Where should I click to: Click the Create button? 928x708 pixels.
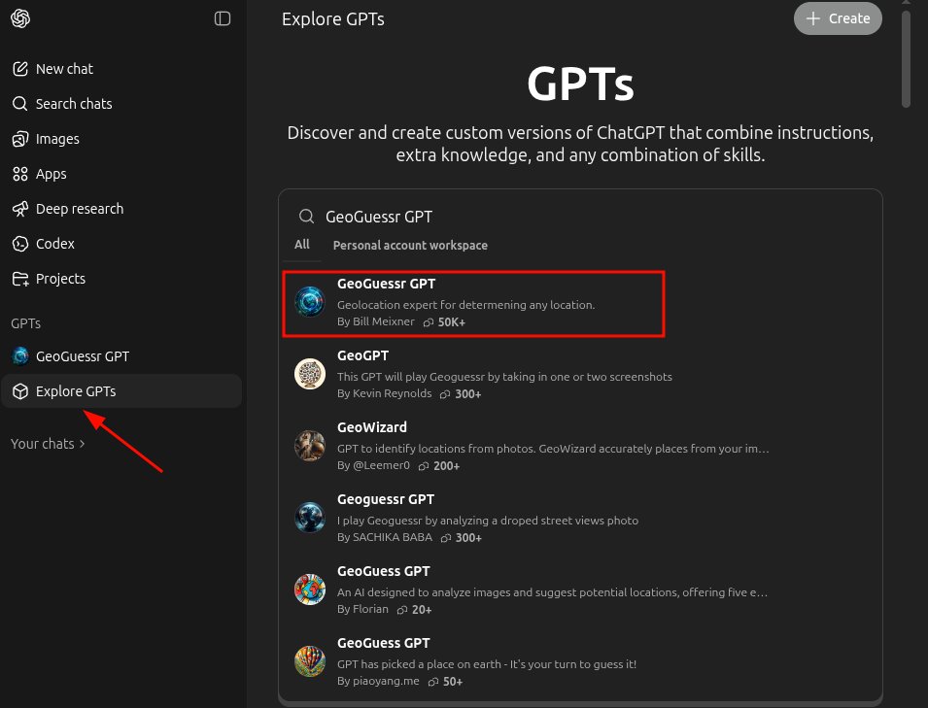click(838, 18)
